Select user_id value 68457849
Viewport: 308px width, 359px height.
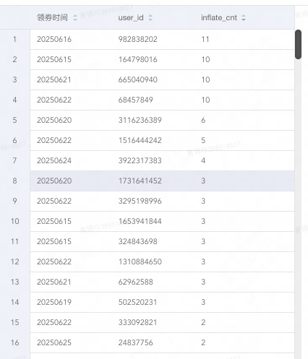(x=135, y=100)
